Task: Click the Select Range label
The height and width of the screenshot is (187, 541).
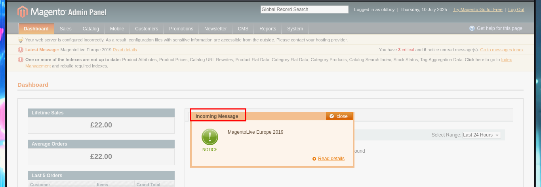Action: click(x=446, y=135)
